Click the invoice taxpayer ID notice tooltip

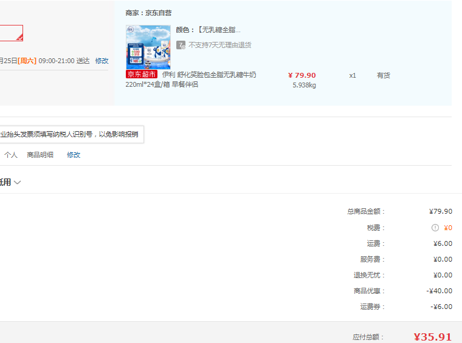click(x=72, y=134)
